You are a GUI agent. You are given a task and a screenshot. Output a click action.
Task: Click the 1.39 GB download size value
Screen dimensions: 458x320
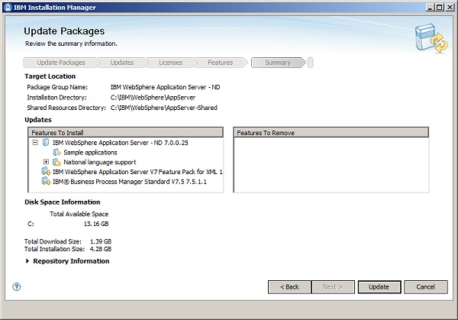[101, 241]
